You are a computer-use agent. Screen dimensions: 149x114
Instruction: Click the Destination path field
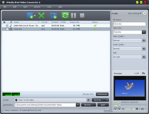click(x=45, y=105)
